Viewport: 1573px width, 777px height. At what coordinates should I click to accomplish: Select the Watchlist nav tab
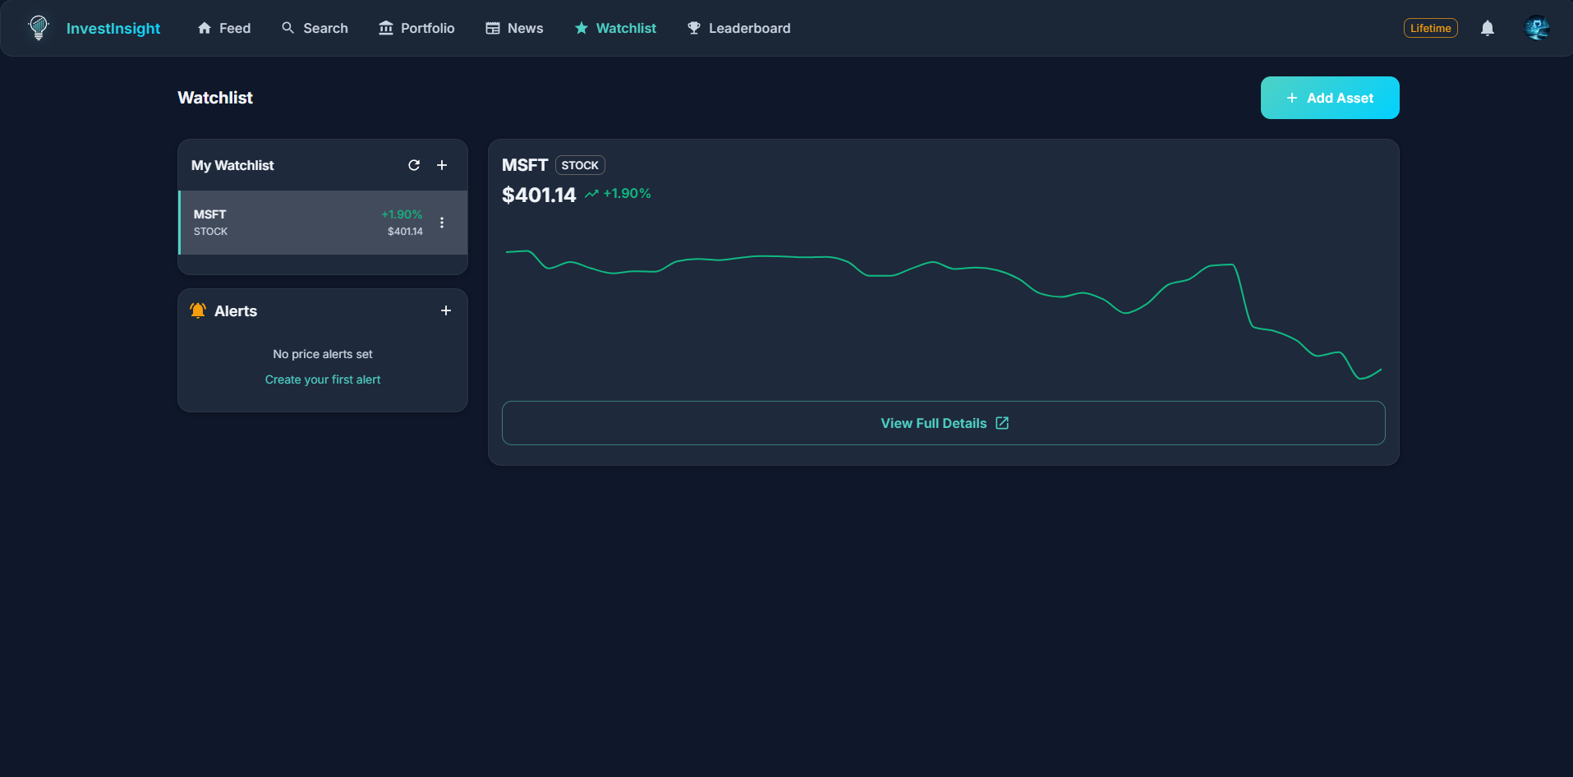tap(615, 28)
